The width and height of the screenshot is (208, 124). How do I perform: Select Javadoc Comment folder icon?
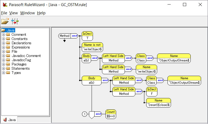[x=8, y=56]
